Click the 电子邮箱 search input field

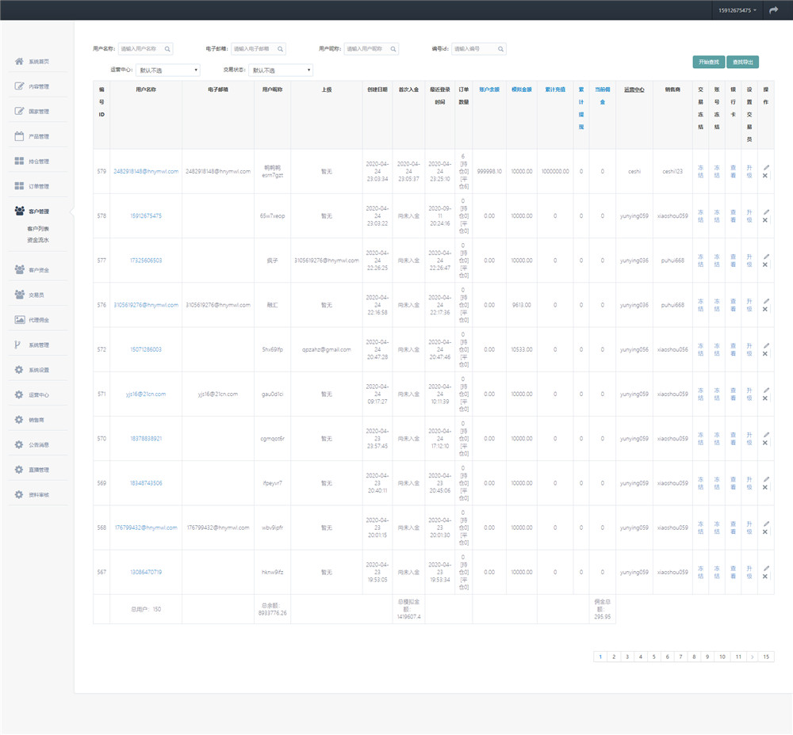(x=251, y=49)
